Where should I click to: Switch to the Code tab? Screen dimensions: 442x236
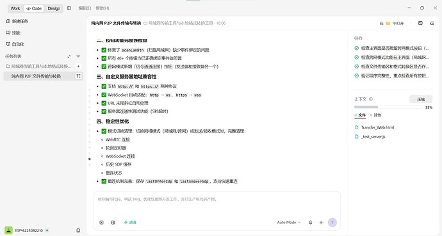click(34, 8)
